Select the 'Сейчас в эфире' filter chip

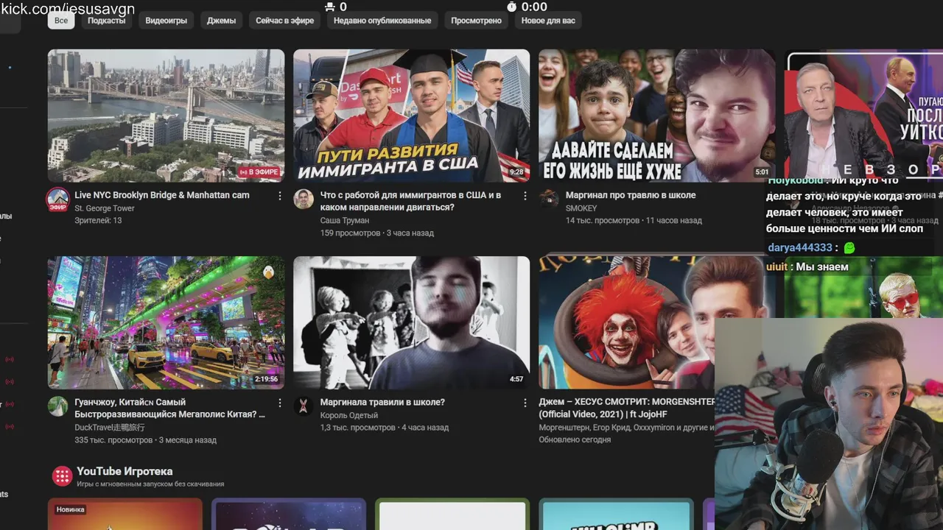point(284,21)
